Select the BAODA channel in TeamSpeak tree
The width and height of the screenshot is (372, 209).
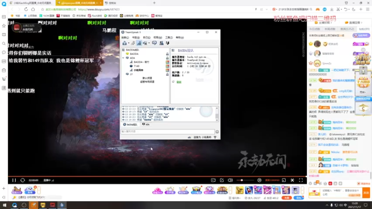[x=134, y=54]
